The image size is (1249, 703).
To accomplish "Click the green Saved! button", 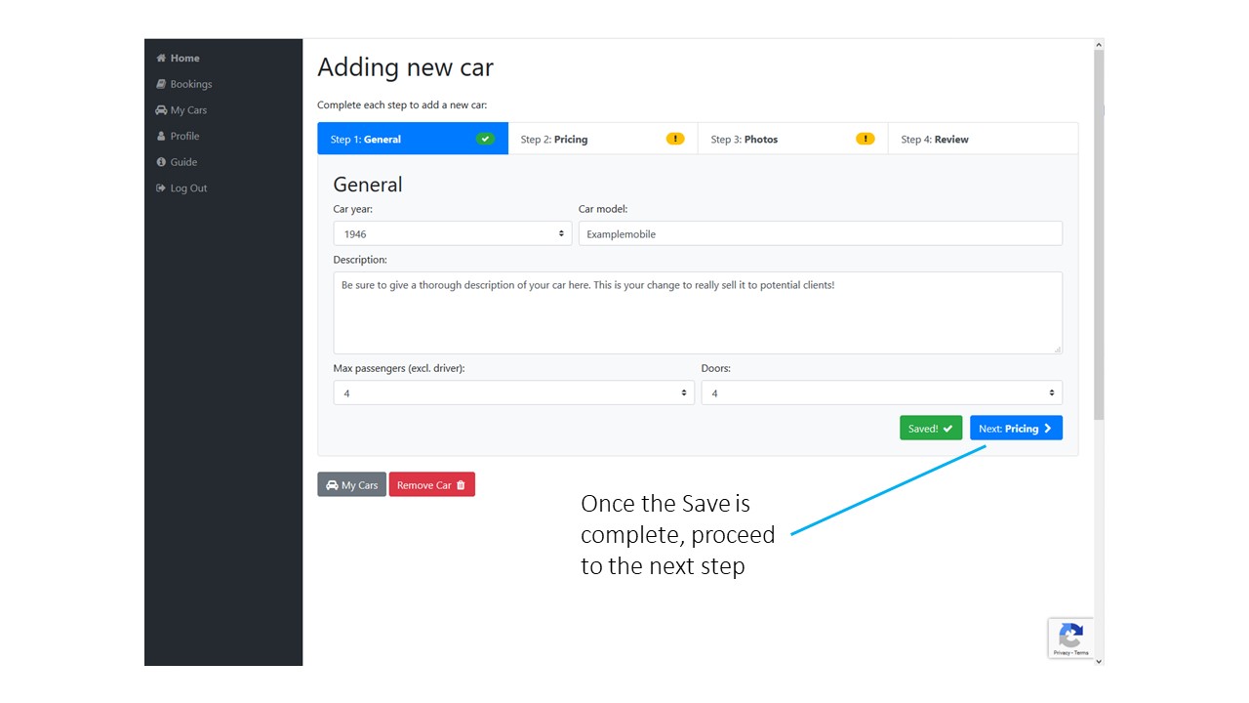I will 931,429.
